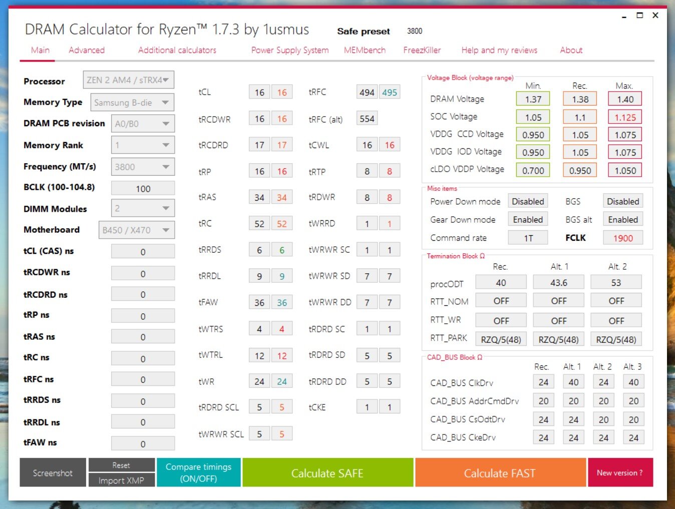Toggle Compare timings (ON/OFF)
The height and width of the screenshot is (509, 675).
(x=199, y=472)
